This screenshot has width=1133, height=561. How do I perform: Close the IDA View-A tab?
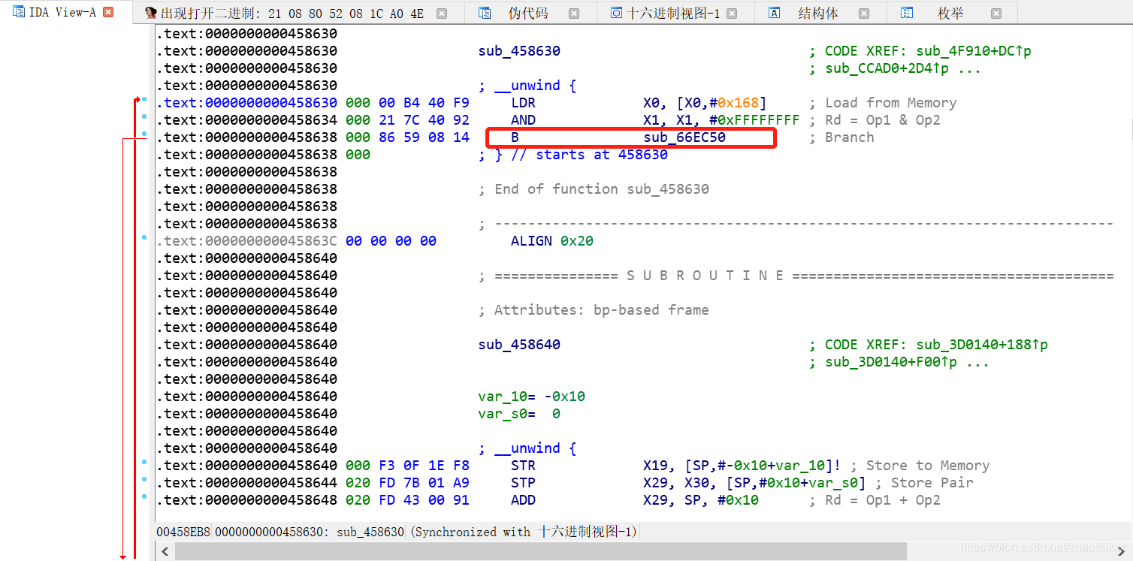click(x=108, y=12)
